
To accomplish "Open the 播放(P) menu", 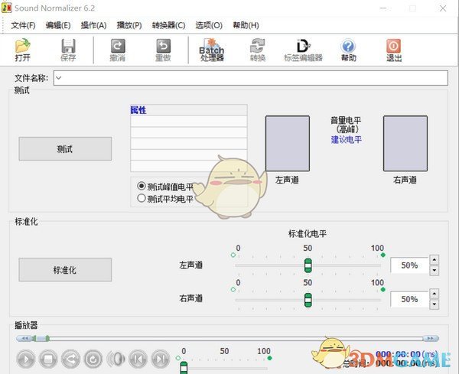I will pos(129,25).
